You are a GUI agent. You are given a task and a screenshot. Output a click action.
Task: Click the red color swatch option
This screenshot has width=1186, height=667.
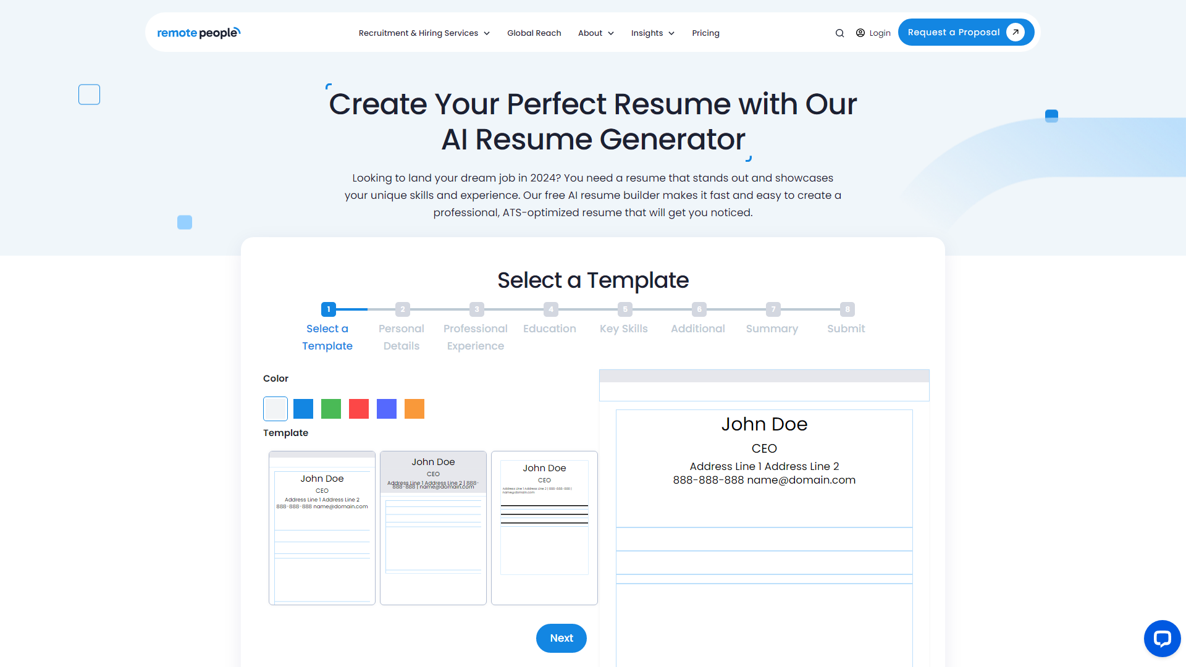(358, 409)
